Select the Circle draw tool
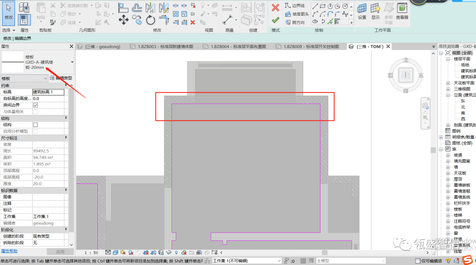This screenshot has height=265, width=476. tap(345, 6)
